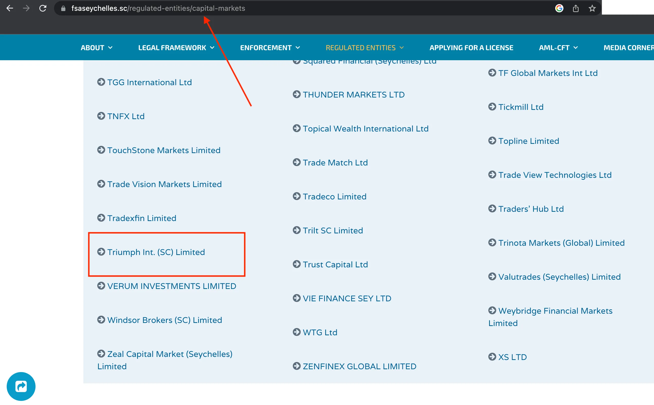Expand the ENFORCEMENT menu chevron
This screenshot has width=654, height=405.
pos(298,48)
